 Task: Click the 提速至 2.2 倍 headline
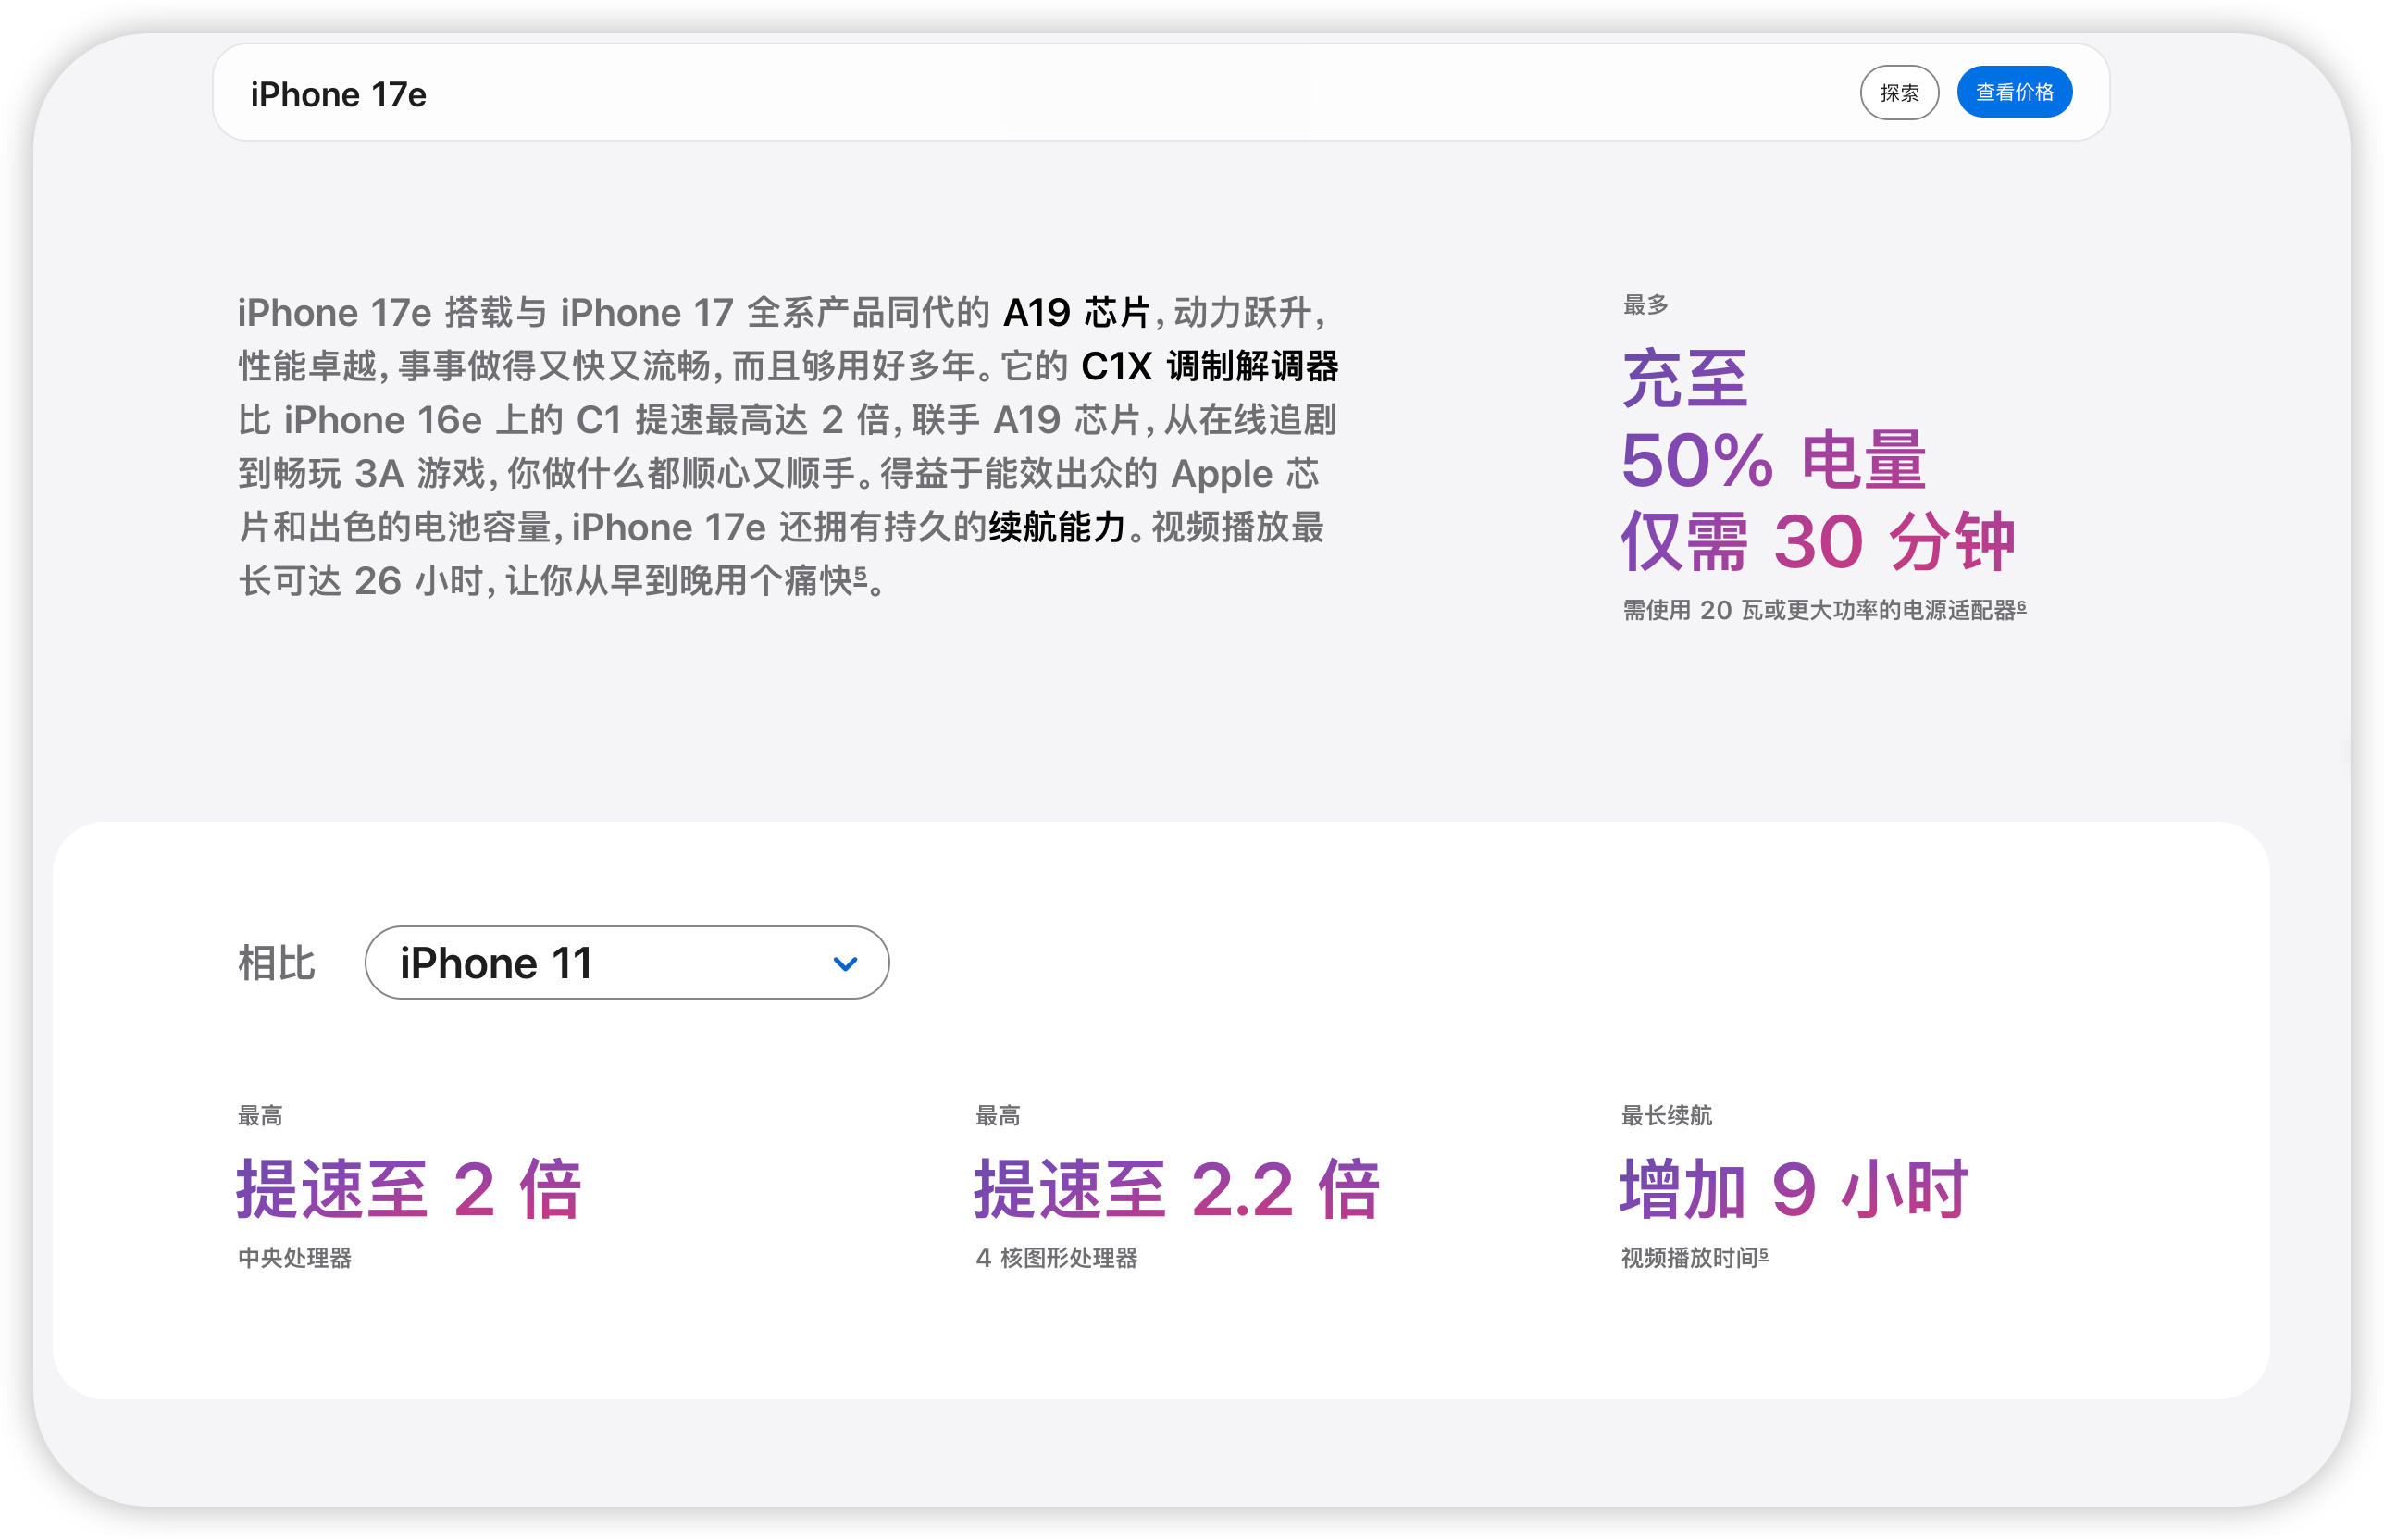click(1177, 1189)
